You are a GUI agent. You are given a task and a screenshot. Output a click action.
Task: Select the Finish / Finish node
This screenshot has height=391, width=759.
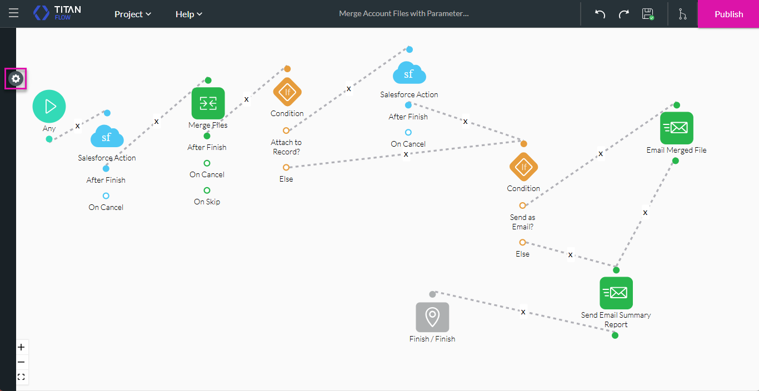(432, 317)
